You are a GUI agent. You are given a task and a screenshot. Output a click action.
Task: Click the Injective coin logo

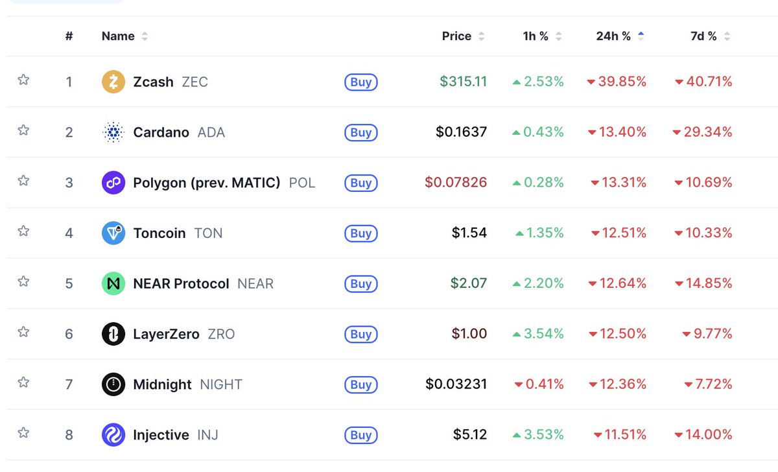[x=113, y=435]
